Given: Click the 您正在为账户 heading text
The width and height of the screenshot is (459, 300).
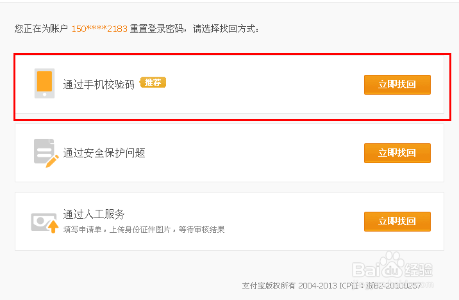Looking at the screenshot, I should point(41,29).
